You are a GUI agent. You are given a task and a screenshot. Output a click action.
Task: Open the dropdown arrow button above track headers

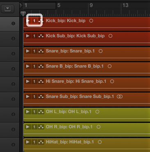coord(7,9)
